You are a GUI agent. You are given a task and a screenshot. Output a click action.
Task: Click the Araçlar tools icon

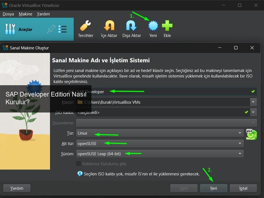(10, 29)
